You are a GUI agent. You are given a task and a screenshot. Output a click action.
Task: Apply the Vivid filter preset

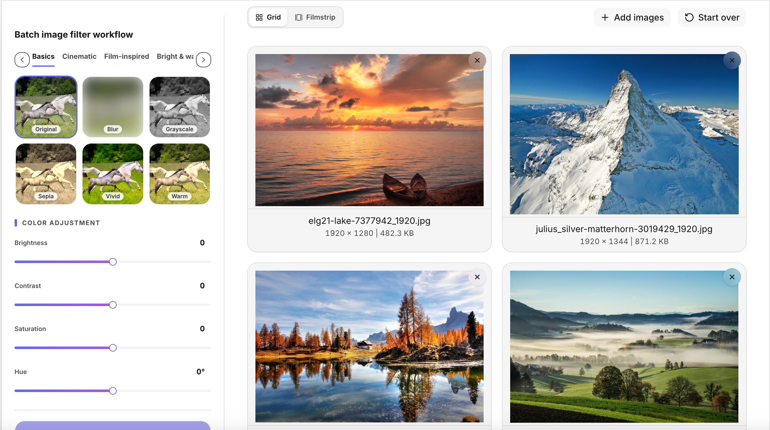[x=113, y=174]
